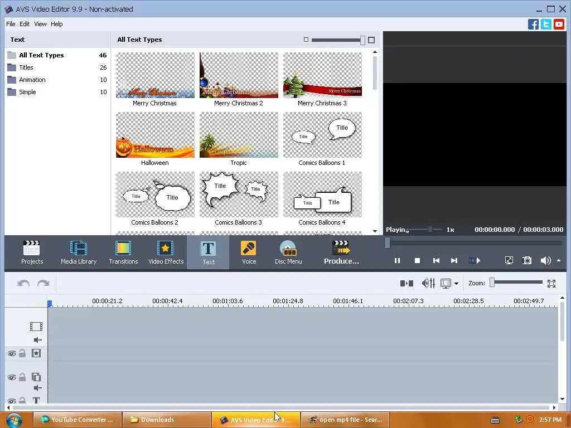Open the Disc Menu panel
571x428 pixels.
tap(288, 252)
